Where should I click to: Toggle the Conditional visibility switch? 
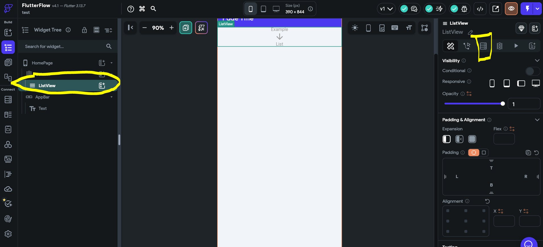532,71
